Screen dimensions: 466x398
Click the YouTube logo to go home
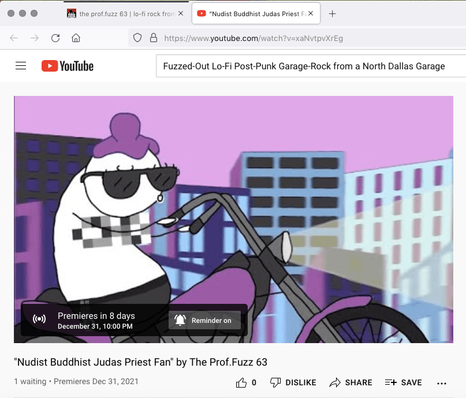click(68, 66)
